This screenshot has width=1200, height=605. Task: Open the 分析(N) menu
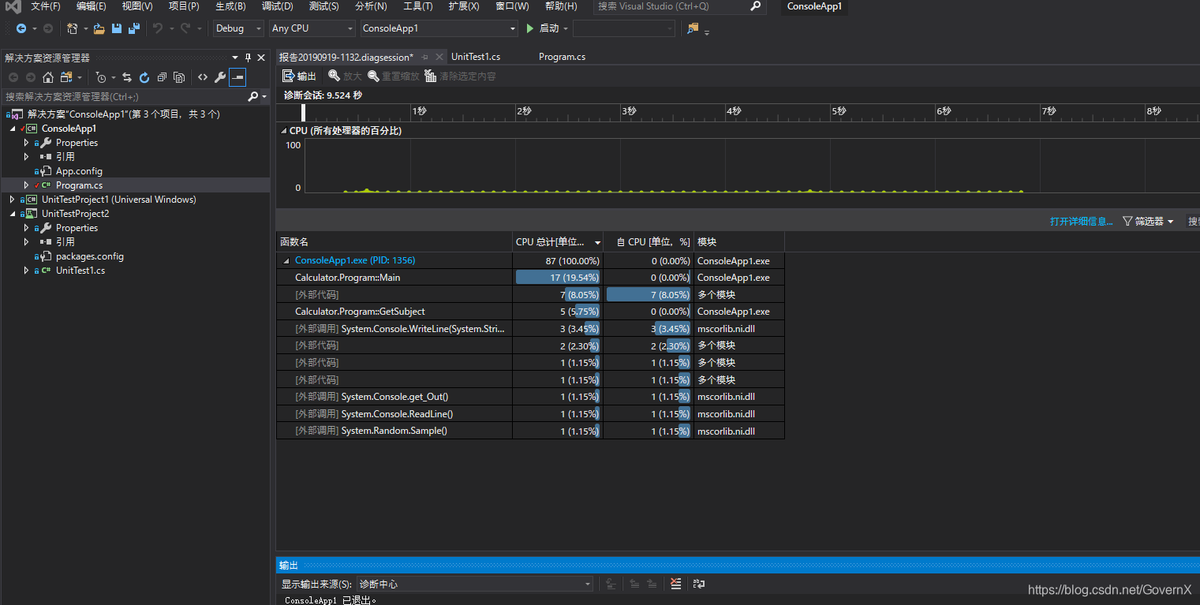[x=371, y=6]
